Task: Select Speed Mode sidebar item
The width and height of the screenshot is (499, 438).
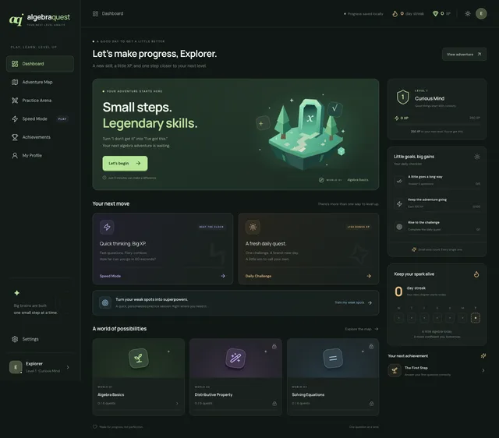Action: [x=40, y=119]
